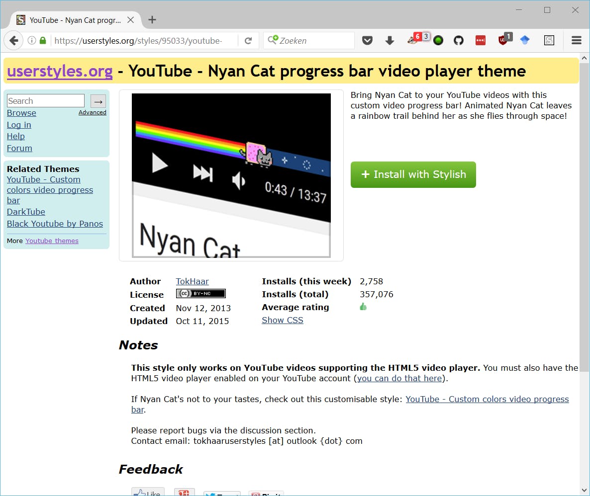Open the Pocket toolbar icon

click(x=367, y=40)
